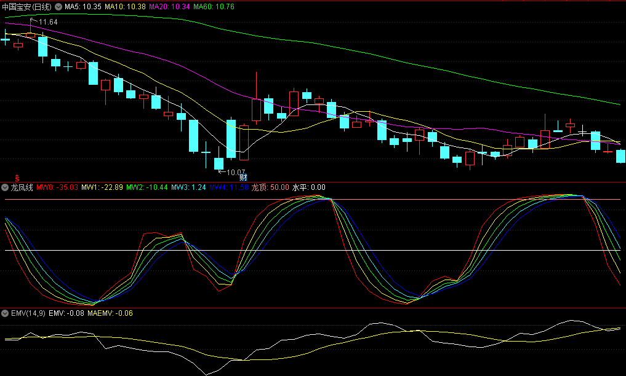The image size is (626, 376).
Task: Click the MW1: -22.89 value
Action: tap(102, 187)
